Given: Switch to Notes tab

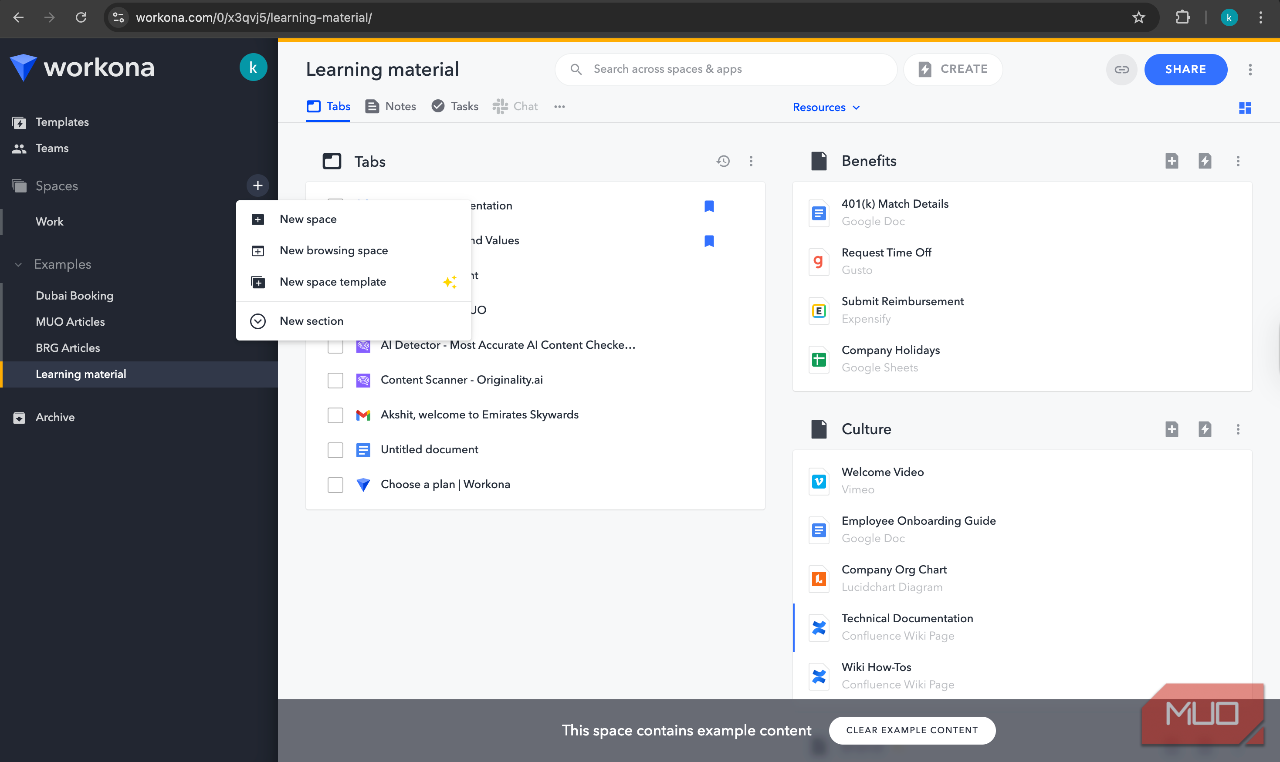Looking at the screenshot, I should coord(390,106).
